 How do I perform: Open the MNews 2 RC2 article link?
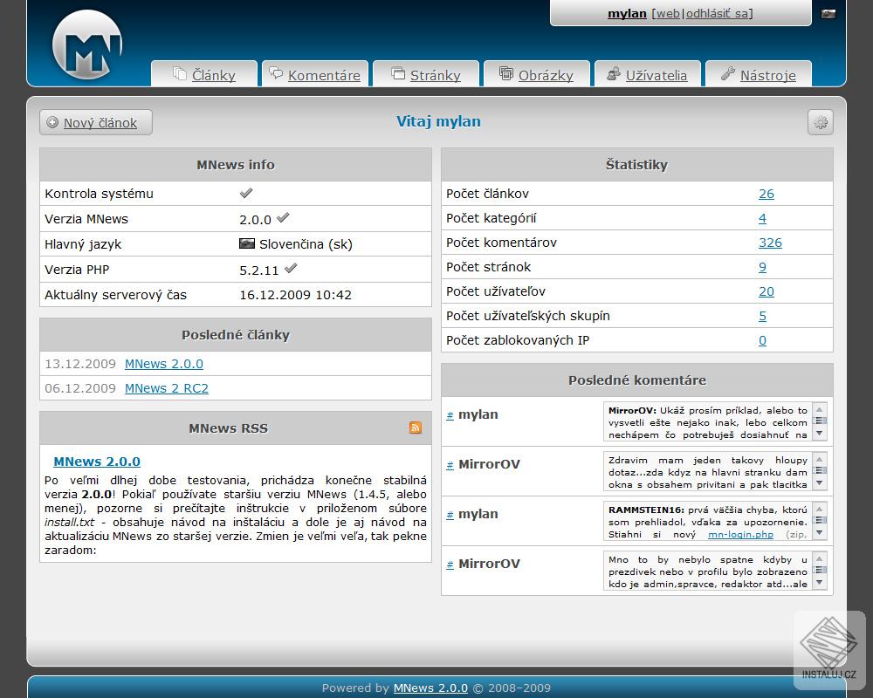(x=167, y=388)
